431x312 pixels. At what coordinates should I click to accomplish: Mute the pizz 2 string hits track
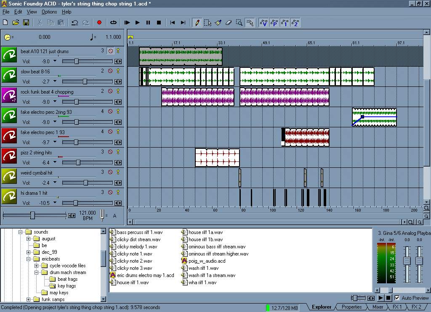click(111, 152)
